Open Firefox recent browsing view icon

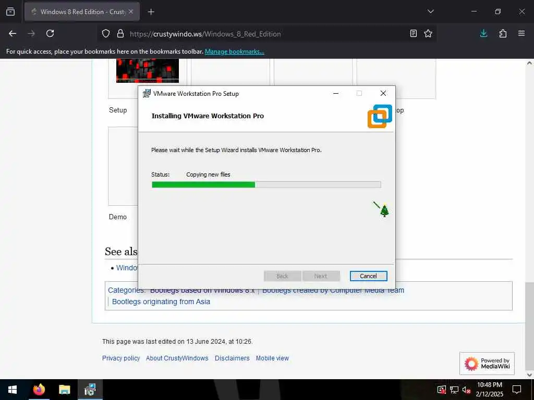(10, 12)
